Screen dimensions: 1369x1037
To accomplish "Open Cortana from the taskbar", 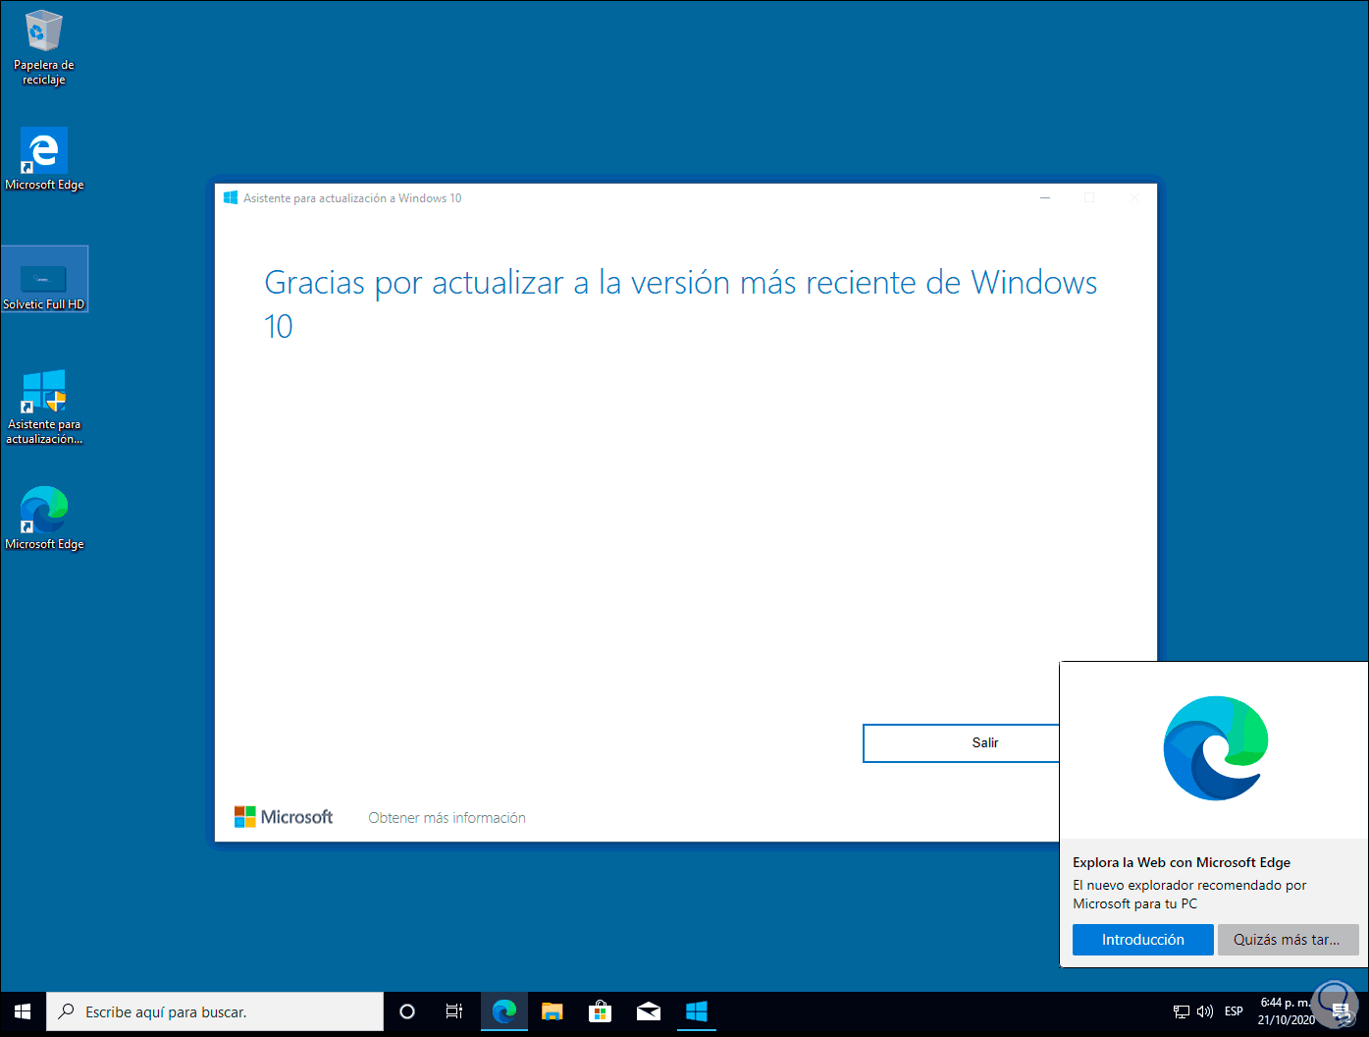I will 407,1011.
